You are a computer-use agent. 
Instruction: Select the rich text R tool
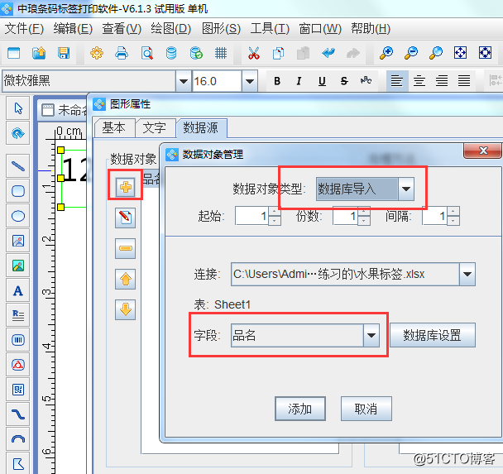coord(18,315)
